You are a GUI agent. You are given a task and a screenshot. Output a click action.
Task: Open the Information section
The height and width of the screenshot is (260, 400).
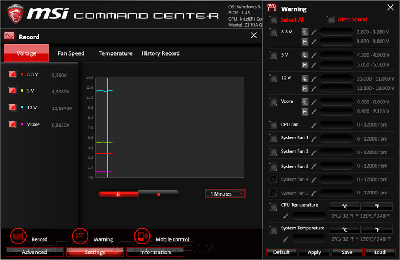pyautogui.click(x=155, y=252)
